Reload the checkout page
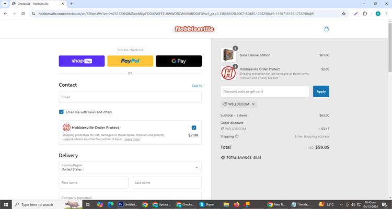This screenshot has height=209, width=392. (x=23, y=14)
